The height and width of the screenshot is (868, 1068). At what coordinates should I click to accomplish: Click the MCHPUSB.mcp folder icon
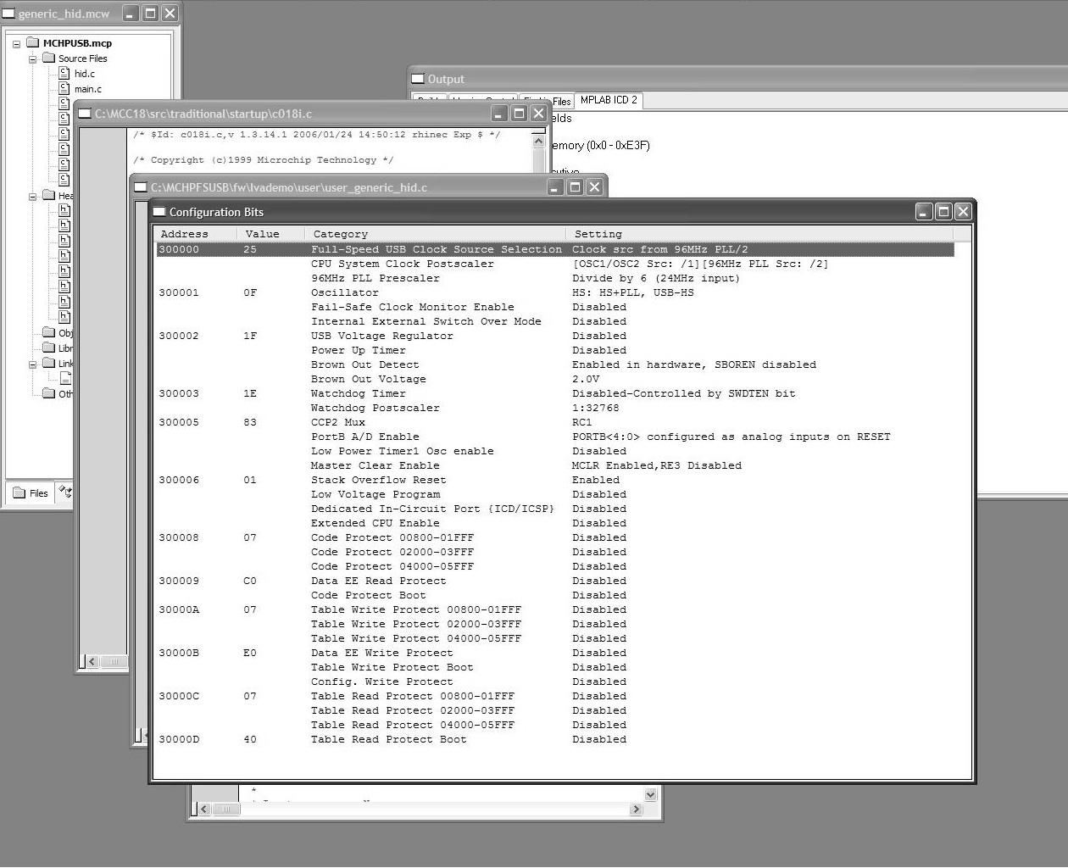[x=33, y=42]
